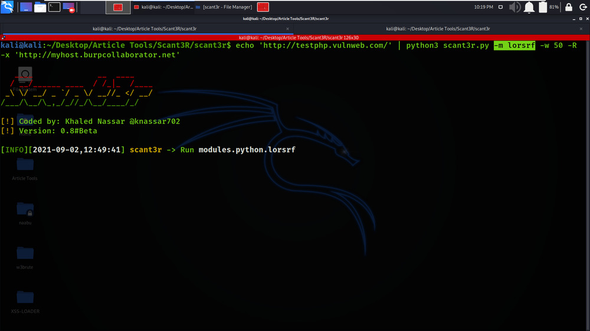
Task: Minimize the terminal window
Action: tap(574, 19)
